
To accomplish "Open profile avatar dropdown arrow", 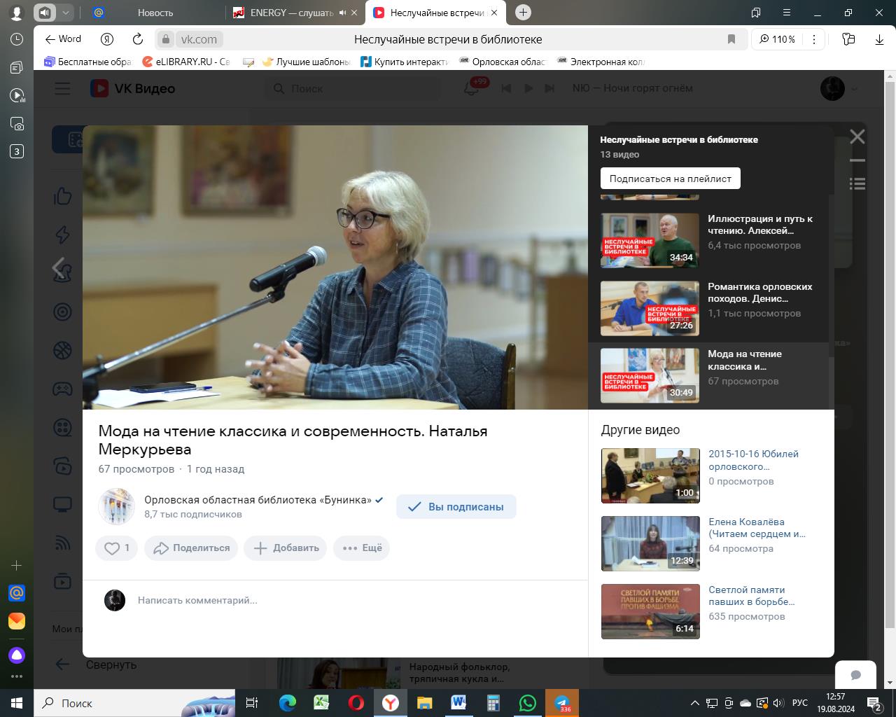I will click(x=854, y=88).
